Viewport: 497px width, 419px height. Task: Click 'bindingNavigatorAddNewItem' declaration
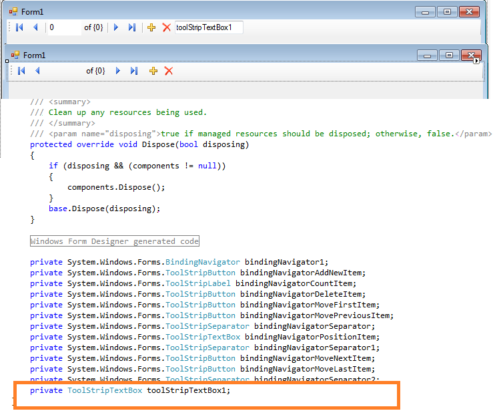[x=197, y=273]
